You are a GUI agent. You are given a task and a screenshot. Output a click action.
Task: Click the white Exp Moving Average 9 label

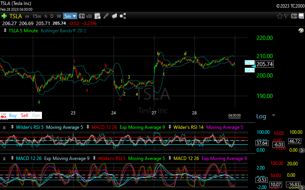(x=67, y=158)
